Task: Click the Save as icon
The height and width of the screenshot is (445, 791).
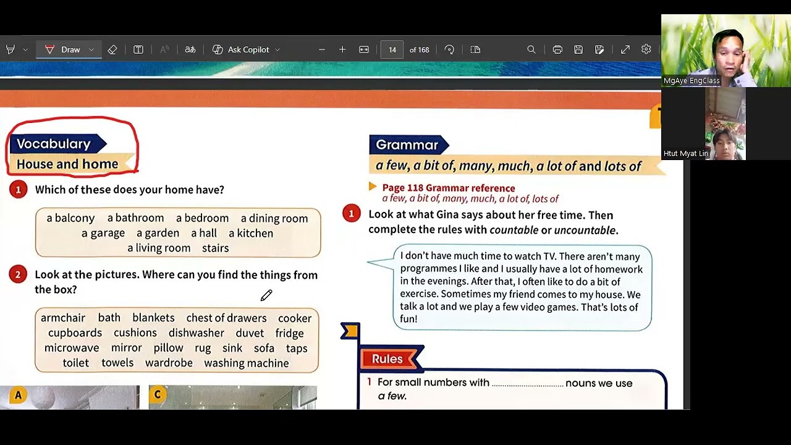Action: pos(599,49)
